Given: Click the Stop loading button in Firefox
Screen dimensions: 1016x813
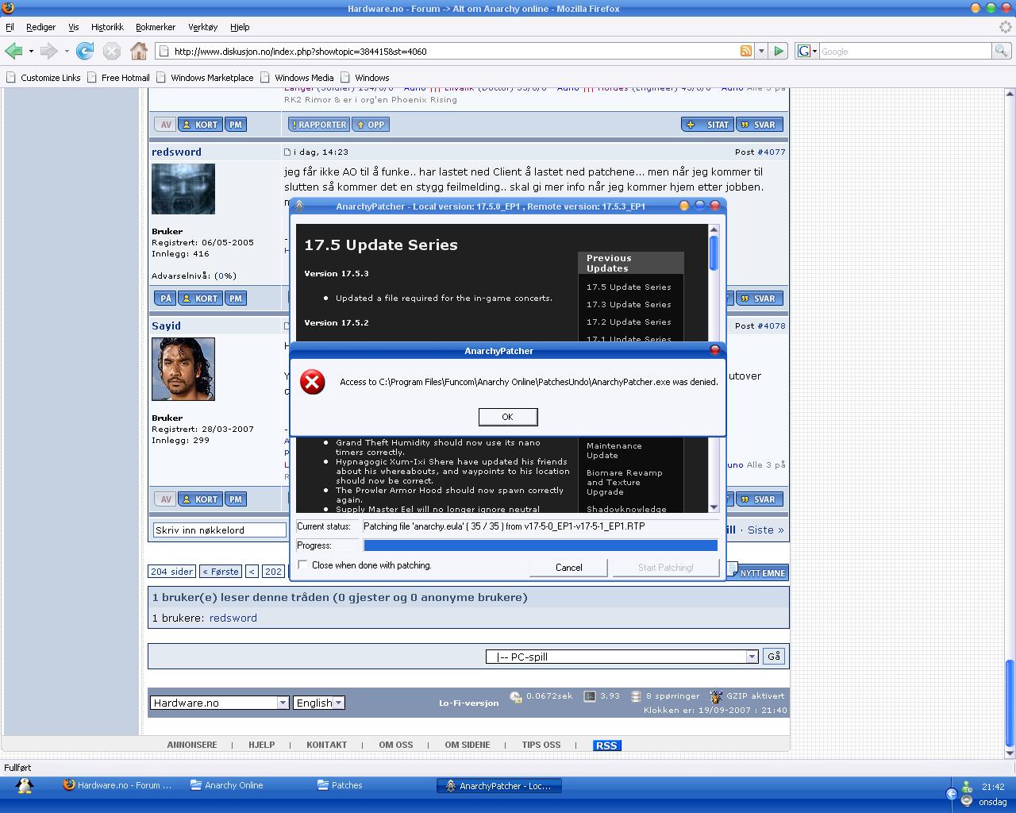Looking at the screenshot, I should tap(112, 51).
